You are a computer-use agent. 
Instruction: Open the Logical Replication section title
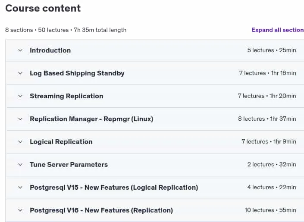click(x=61, y=142)
